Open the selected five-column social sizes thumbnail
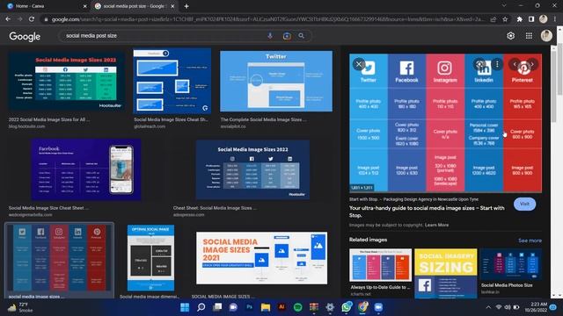563x316 pixels. [x=59, y=257]
